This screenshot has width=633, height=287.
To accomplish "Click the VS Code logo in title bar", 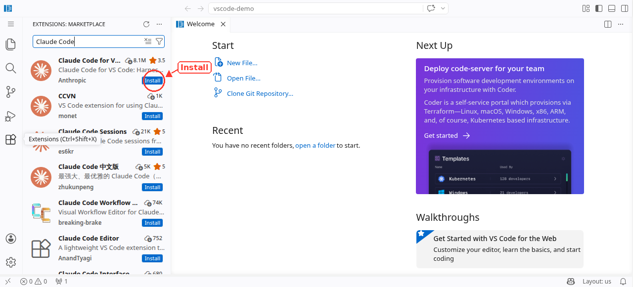I will point(8,8).
